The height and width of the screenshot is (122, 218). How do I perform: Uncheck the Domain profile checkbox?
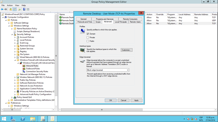(88, 34)
